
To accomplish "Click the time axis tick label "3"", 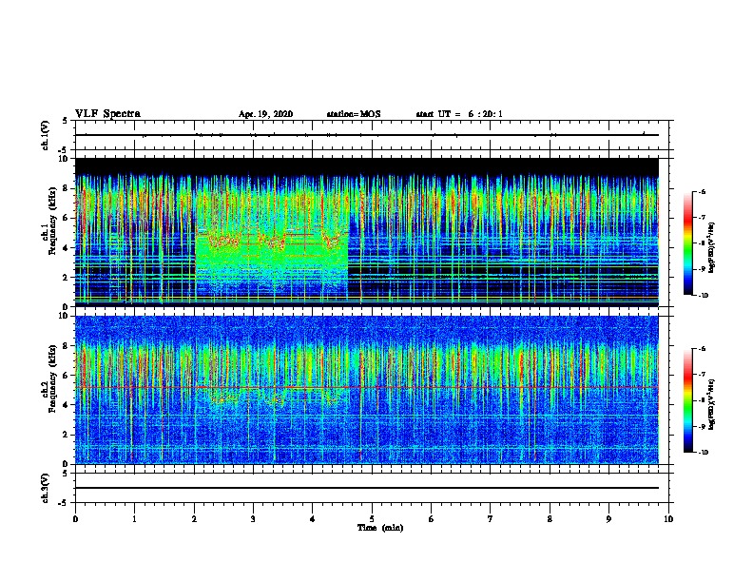I will tap(253, 519).
